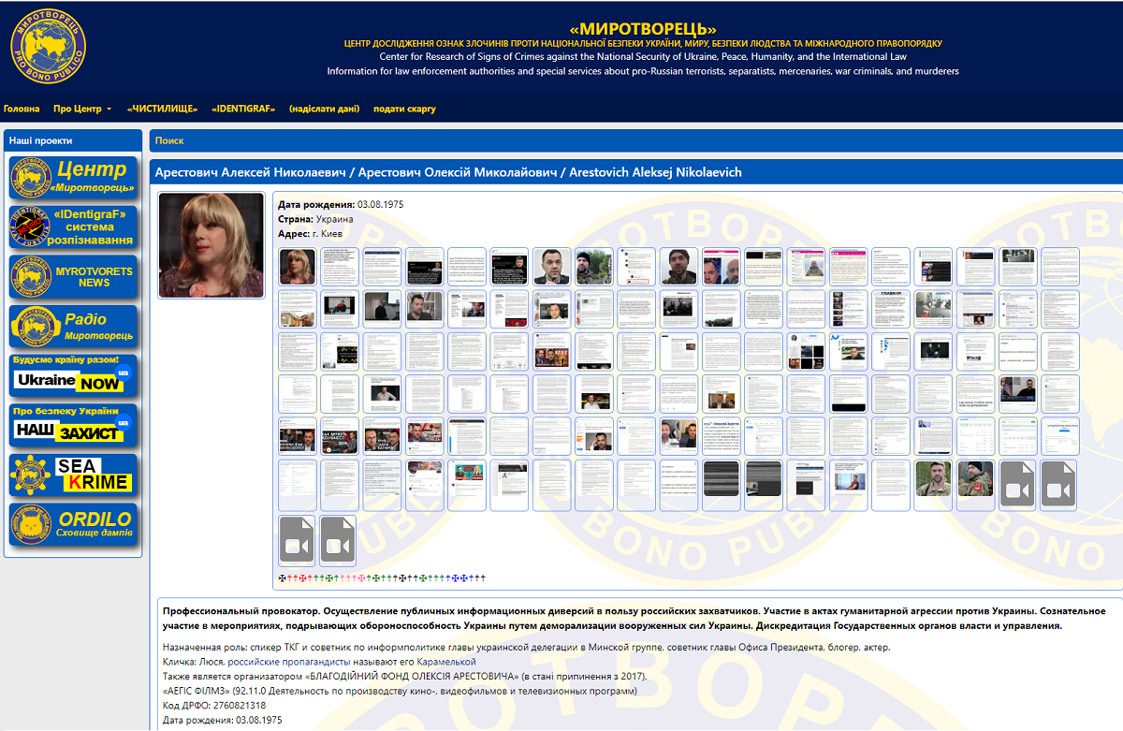Image resolution: width=1123 pixels, height=731 pixels.
Task: Open the SEA KRIME project banner
Action: 73,475
